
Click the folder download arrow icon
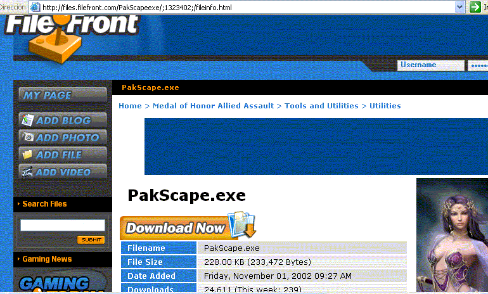point(242,225)
